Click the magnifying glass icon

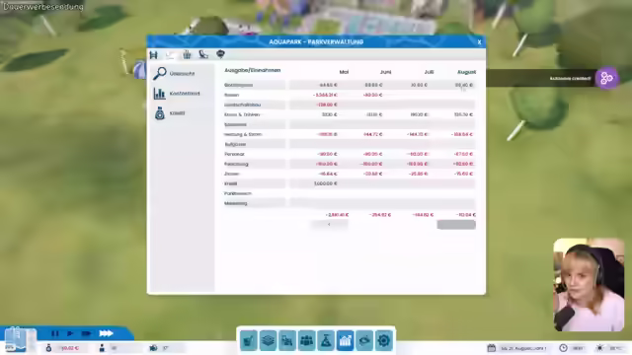pos(160,73)
